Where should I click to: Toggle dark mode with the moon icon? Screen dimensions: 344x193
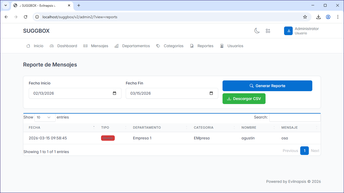257,31
